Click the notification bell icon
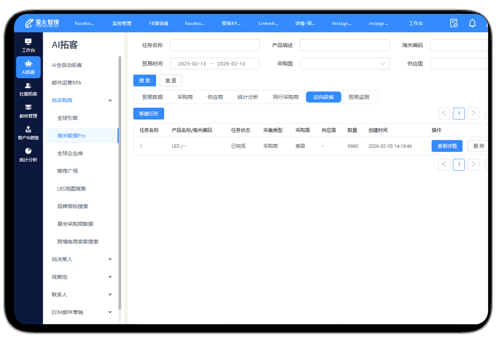This screenshot has width=502, height=337. (x=472, y=23)
